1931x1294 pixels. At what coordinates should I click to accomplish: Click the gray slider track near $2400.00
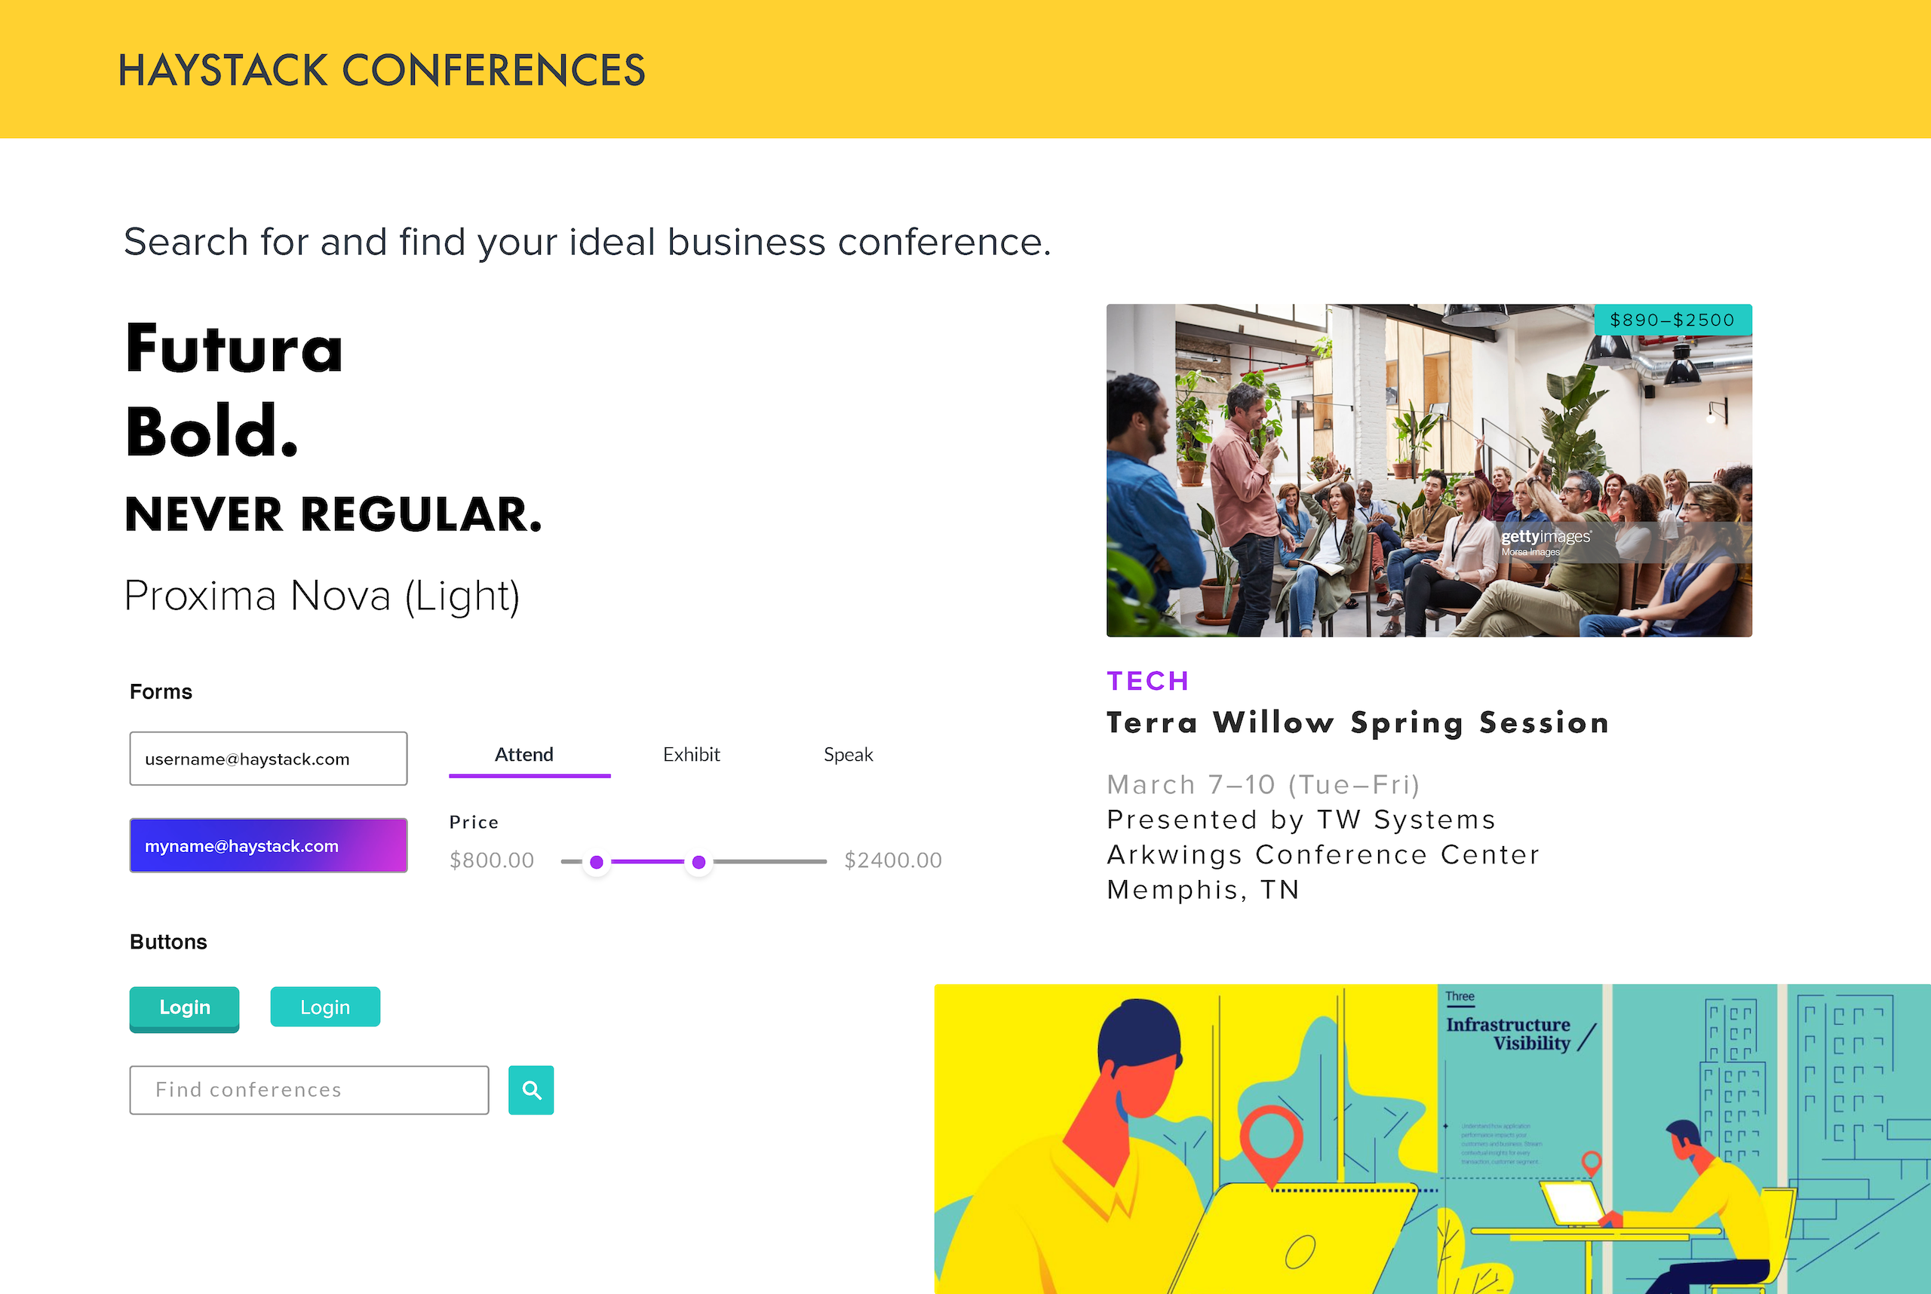point(769,862)
